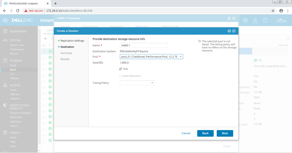Click the Next button
This screenshot has height=153, width=292.
click(x=225, y=133)
